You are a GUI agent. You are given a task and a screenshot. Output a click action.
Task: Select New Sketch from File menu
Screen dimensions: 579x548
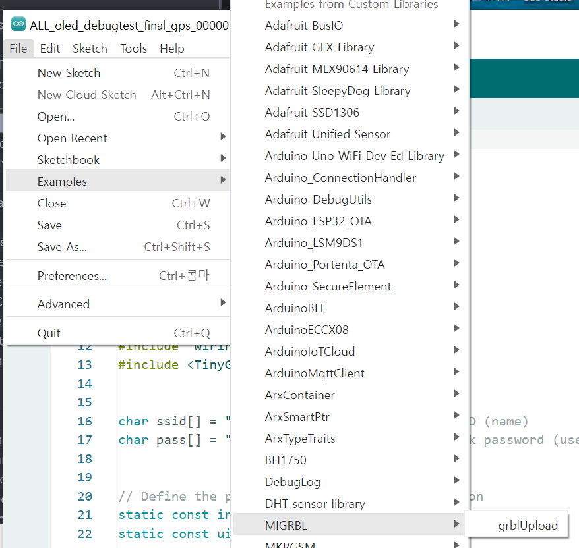[x=118, y=73]
